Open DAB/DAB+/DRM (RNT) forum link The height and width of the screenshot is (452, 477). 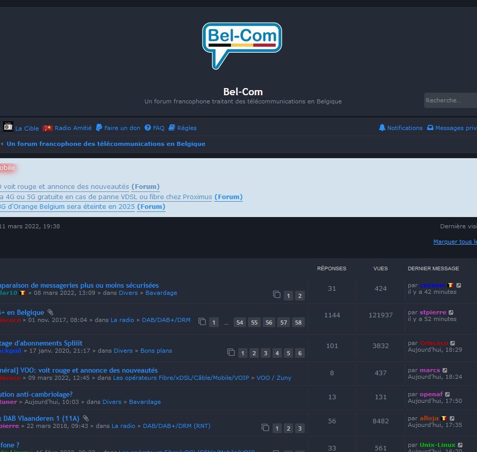[176, 426]
